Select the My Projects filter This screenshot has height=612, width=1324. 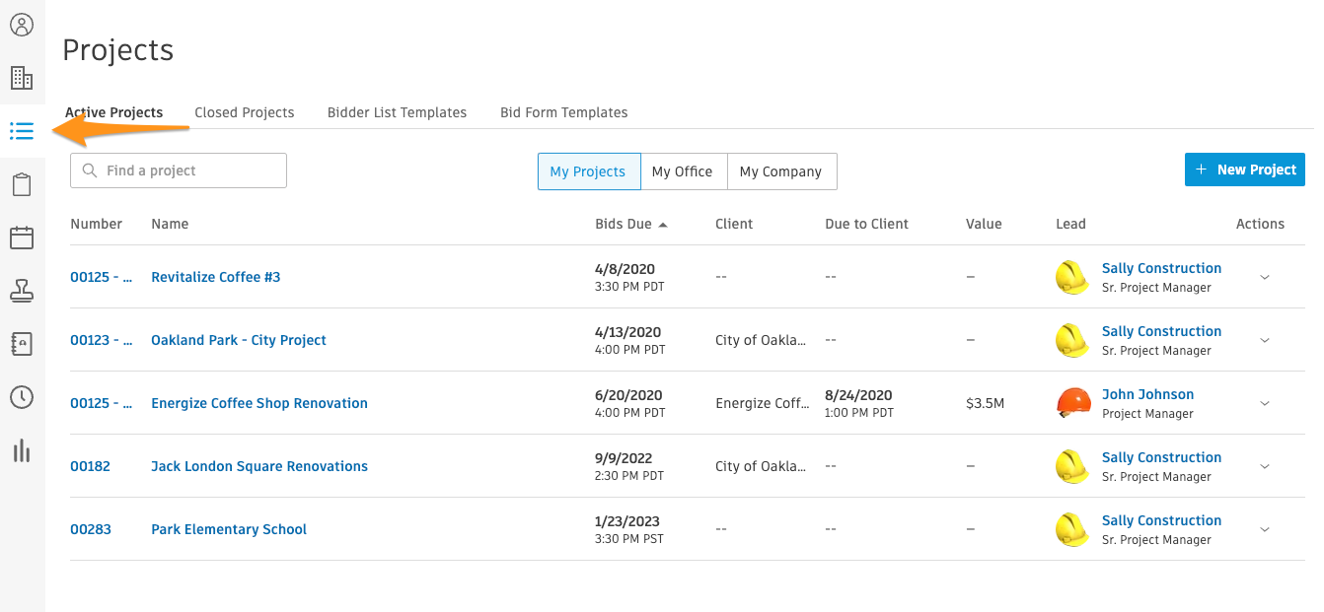click(588, 171)
